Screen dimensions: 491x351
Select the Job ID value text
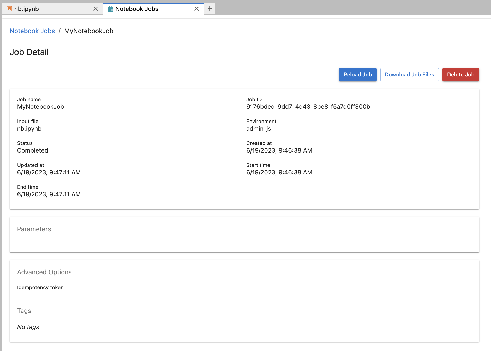pyautogui.click(x=308, y=107)
